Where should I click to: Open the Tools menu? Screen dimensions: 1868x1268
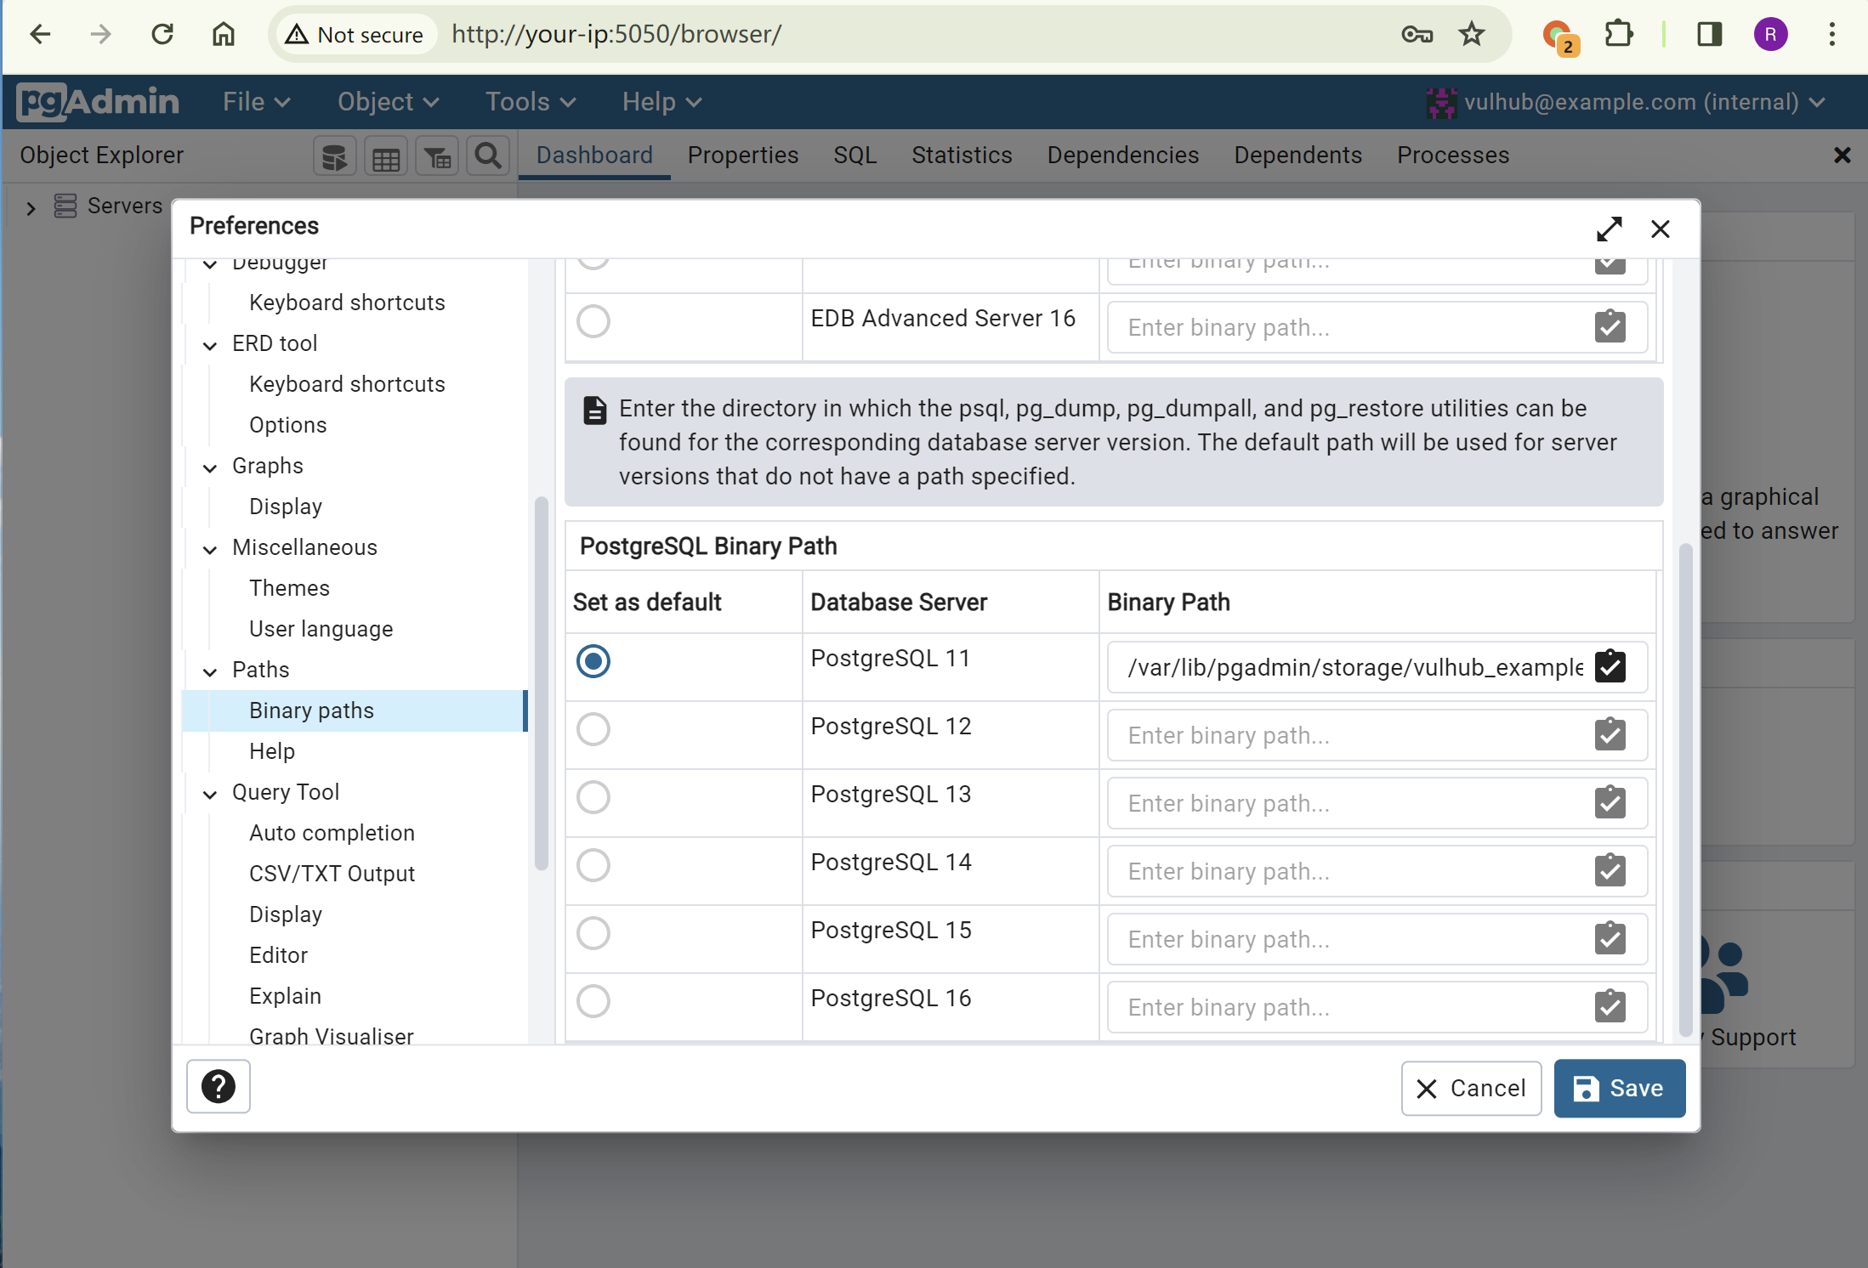[x=531, y=102]
